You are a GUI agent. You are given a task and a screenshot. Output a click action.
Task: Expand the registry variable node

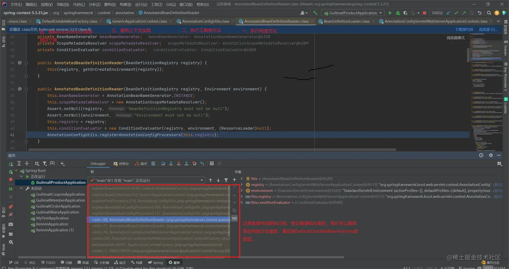coord(242,185)
